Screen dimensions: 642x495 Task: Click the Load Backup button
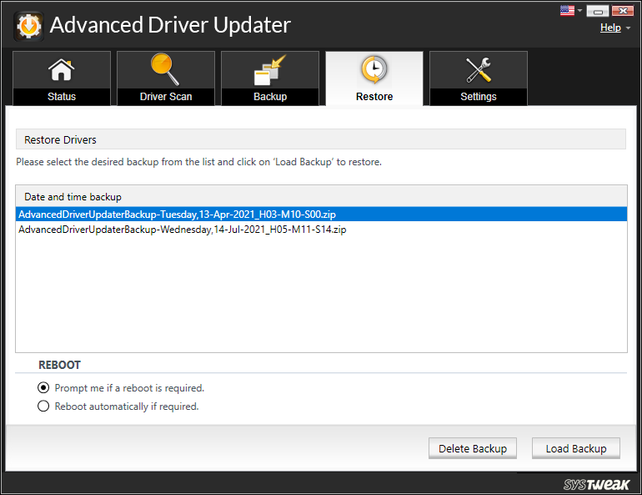point(575,449)
